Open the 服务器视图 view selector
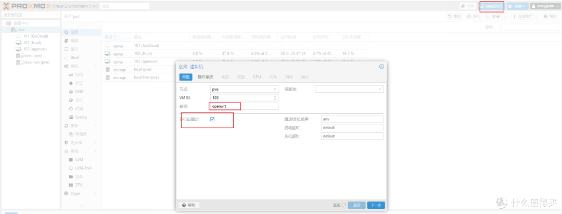 30,15
